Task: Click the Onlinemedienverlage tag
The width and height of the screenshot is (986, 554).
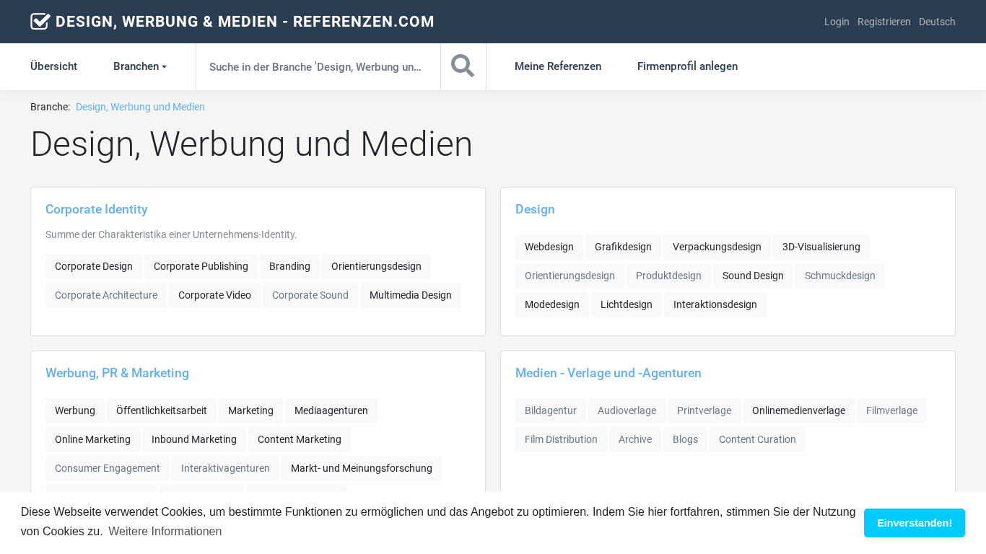Action: [798, 410]
